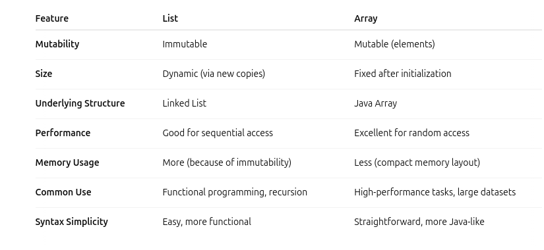
Task: Select the Mutability row label
Action: pyautogui.click(x=57, y=44)
